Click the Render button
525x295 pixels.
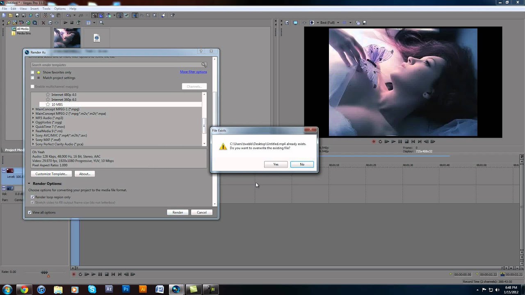coord(178,212)
